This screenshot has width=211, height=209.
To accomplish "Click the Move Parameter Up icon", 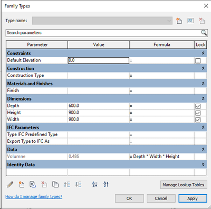I will tap(67, 185).
